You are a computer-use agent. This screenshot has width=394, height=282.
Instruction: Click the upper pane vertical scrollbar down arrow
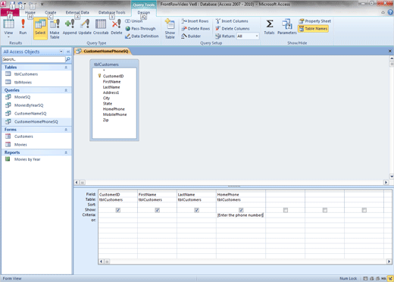392,177
